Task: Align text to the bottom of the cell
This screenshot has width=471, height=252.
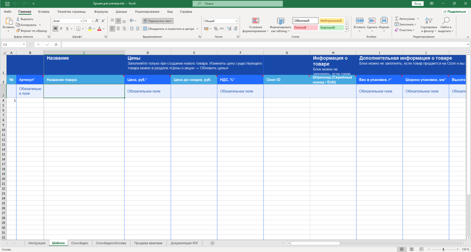Action: [124, 21]
